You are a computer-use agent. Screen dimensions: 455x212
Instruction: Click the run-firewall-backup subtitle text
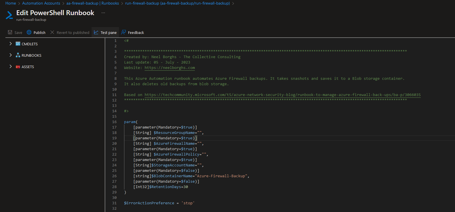tap(31, 20)
